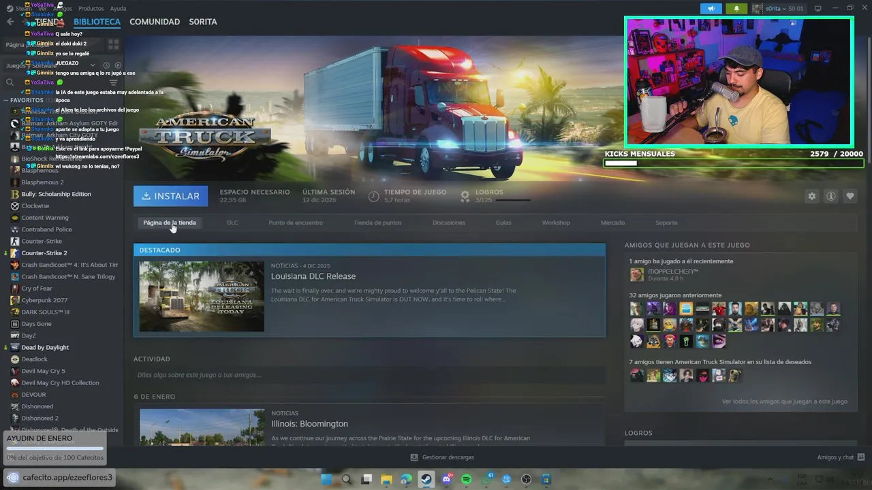Select Counter-Strike 2 in library
Image resolution: width=872 pixels, height=490 pixels.
pos(44,253)
